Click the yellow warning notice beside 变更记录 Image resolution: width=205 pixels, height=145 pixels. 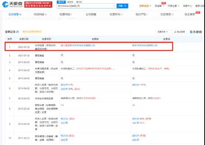(x=32, y=32)
